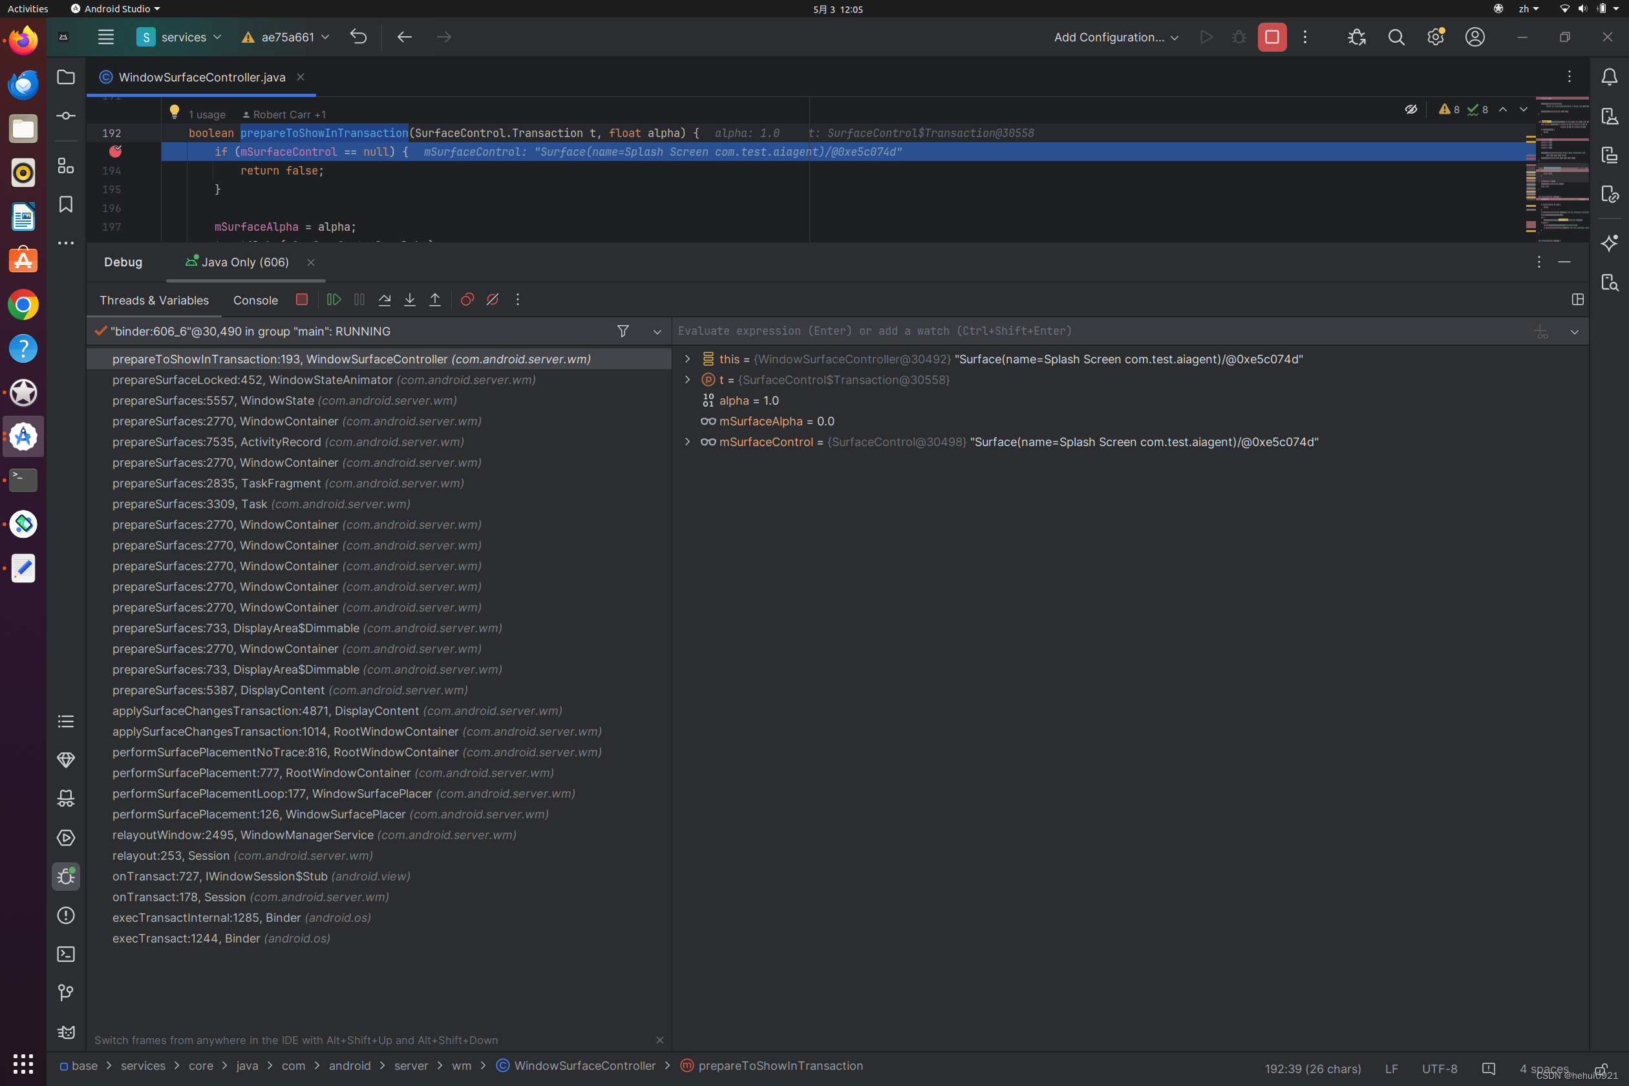The image size is (1629, 1086).
Task: Toggle debug layout settings icon
Action: pyautogui.click(x=1578, y=299)
